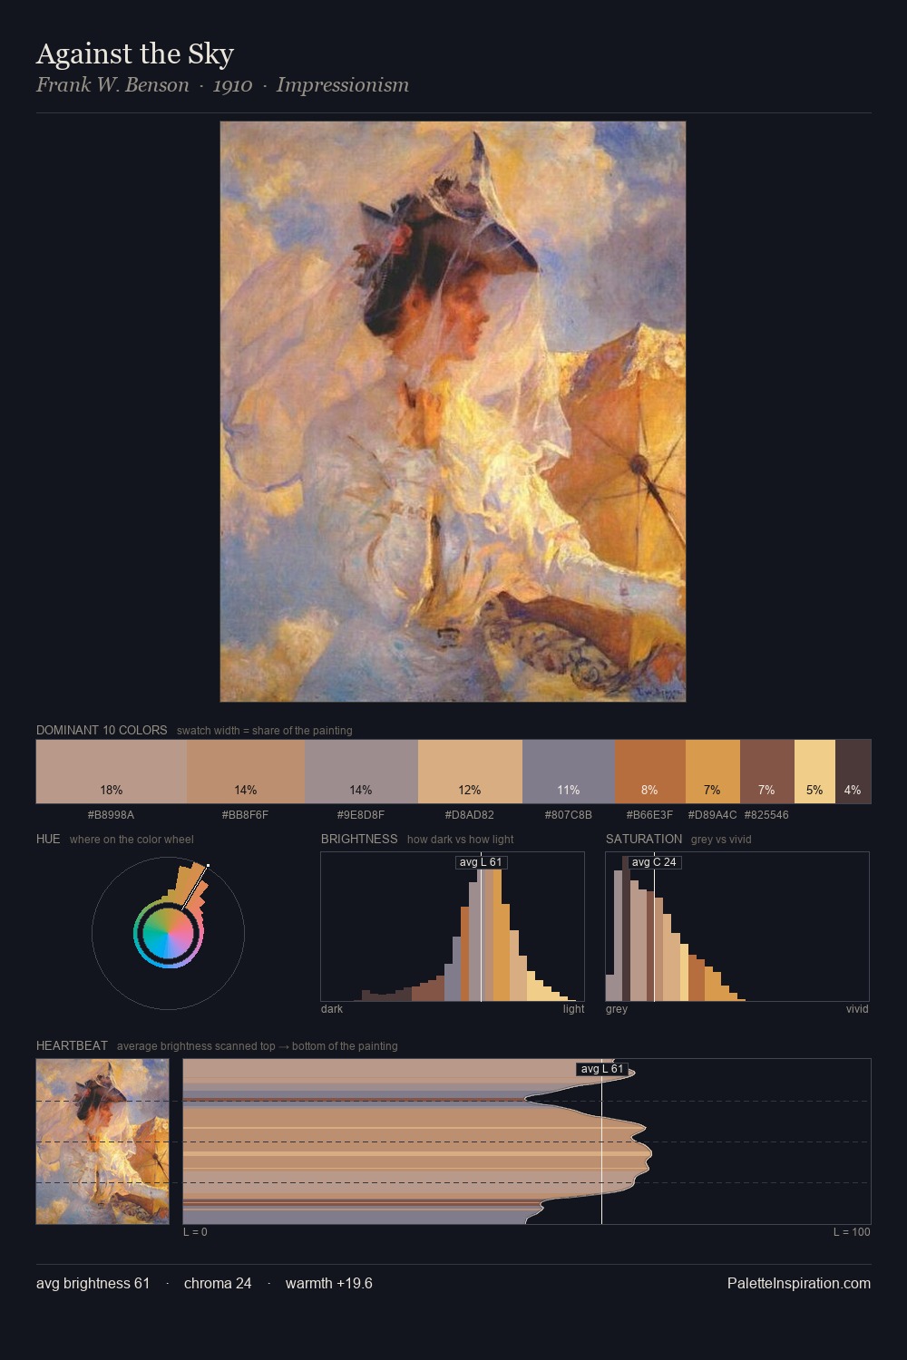Click the hex code #D89A4C
Screen dimensions: 907x1360
[713, 815]
